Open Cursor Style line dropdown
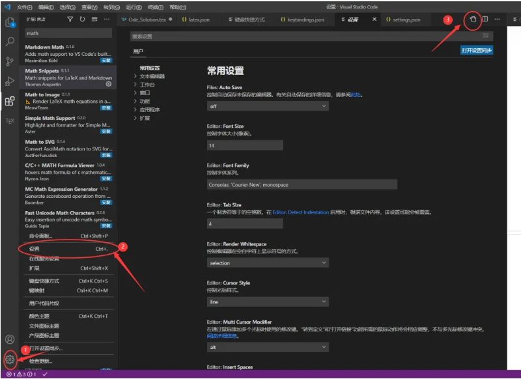 (x=268, y=302)
